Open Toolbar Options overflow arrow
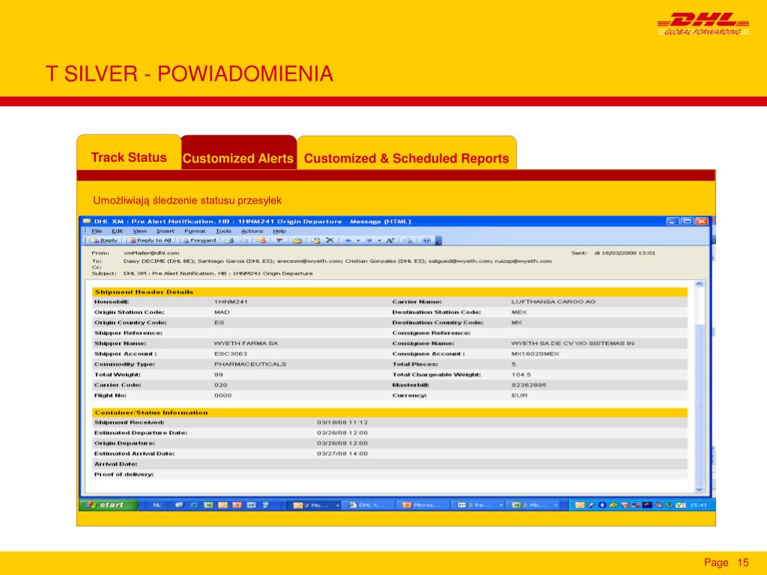 [438, 241]
